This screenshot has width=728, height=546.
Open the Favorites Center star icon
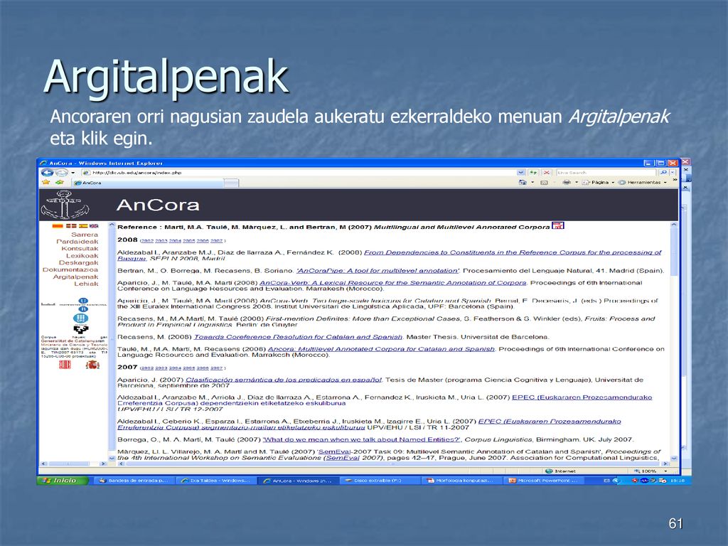point(45,183)
